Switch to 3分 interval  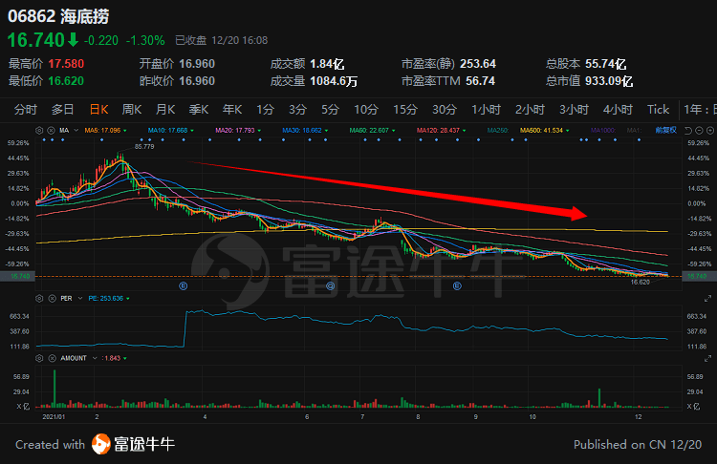pos(297,110)
